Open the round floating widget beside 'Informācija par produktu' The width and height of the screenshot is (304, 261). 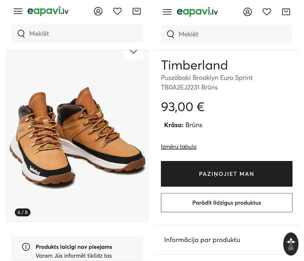point(291,244)
